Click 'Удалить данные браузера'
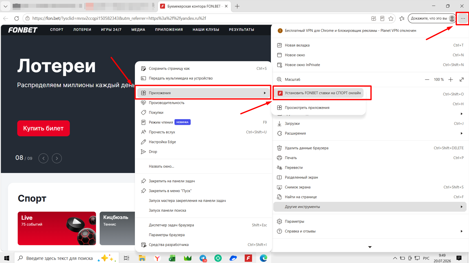The image size is (469, 263). coord(370,148)
